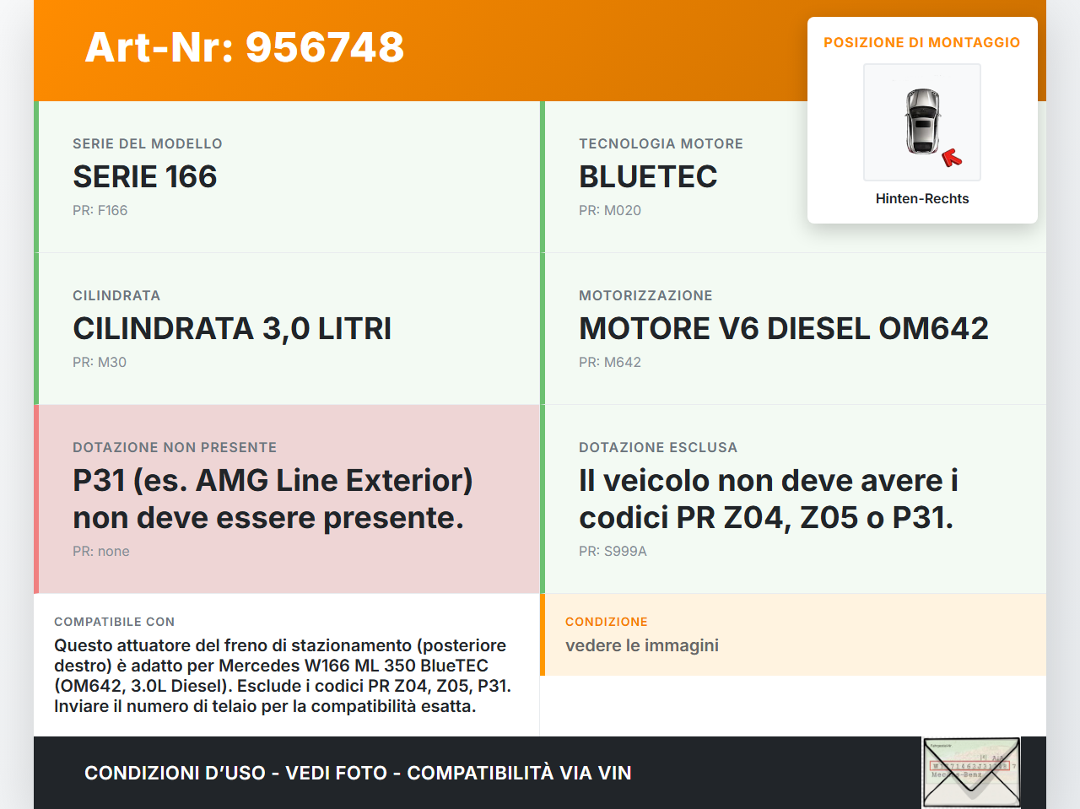Screen dimensions: 1080x809
Task: Click the PR: M30 code
Action: tap(100, 362)
